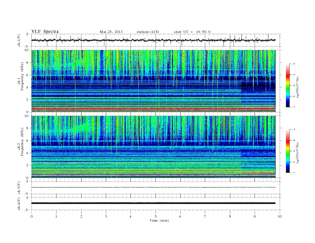
Task: Click the "2" time axis tick label
Action: (81, 216)
